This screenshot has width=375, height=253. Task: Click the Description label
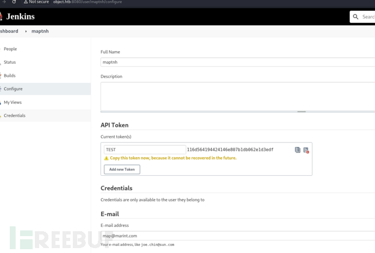[x=111, y=76]
